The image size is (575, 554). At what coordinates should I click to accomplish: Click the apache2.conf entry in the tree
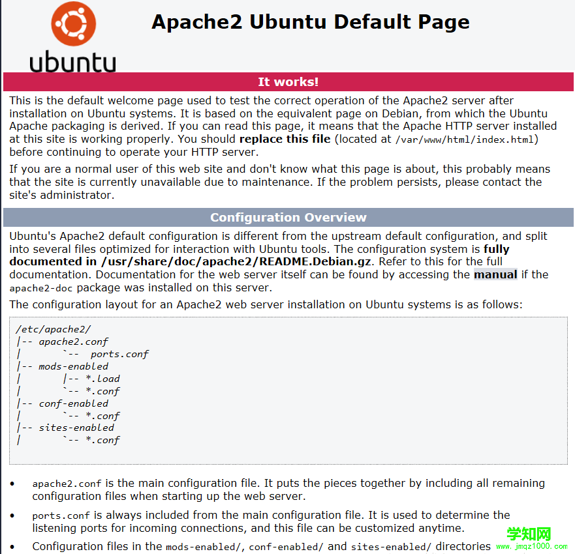tap(73, 342)
